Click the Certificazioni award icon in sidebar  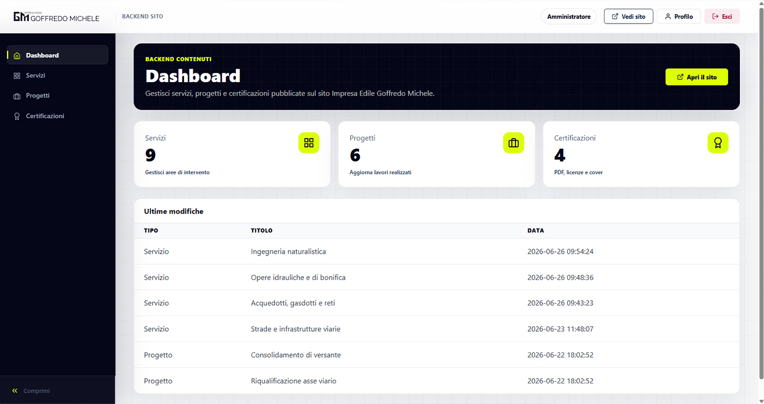coord(17,116)
